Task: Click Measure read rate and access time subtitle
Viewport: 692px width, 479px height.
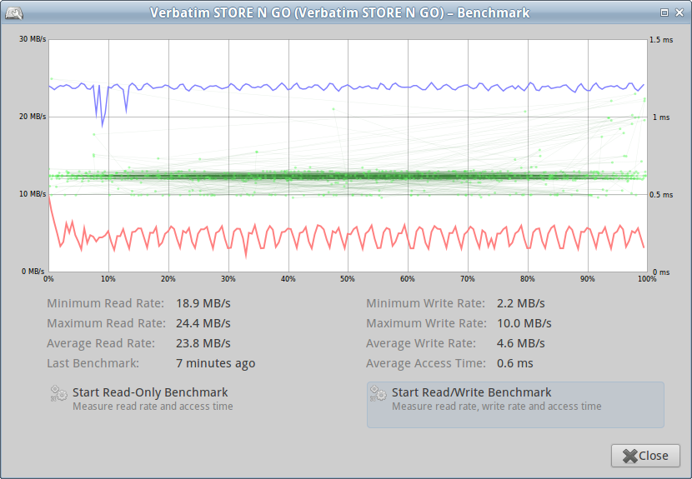Action: (153, 407)
